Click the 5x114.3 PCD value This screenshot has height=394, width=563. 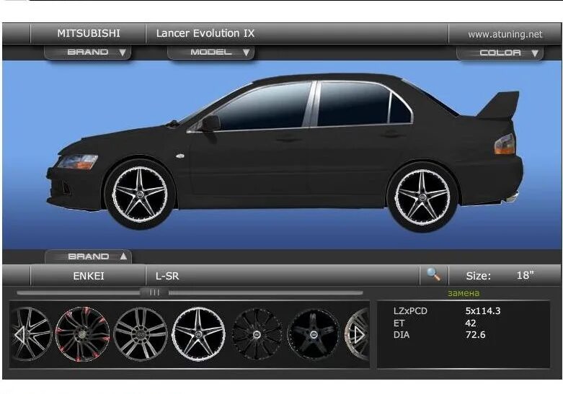pos(482,310)
